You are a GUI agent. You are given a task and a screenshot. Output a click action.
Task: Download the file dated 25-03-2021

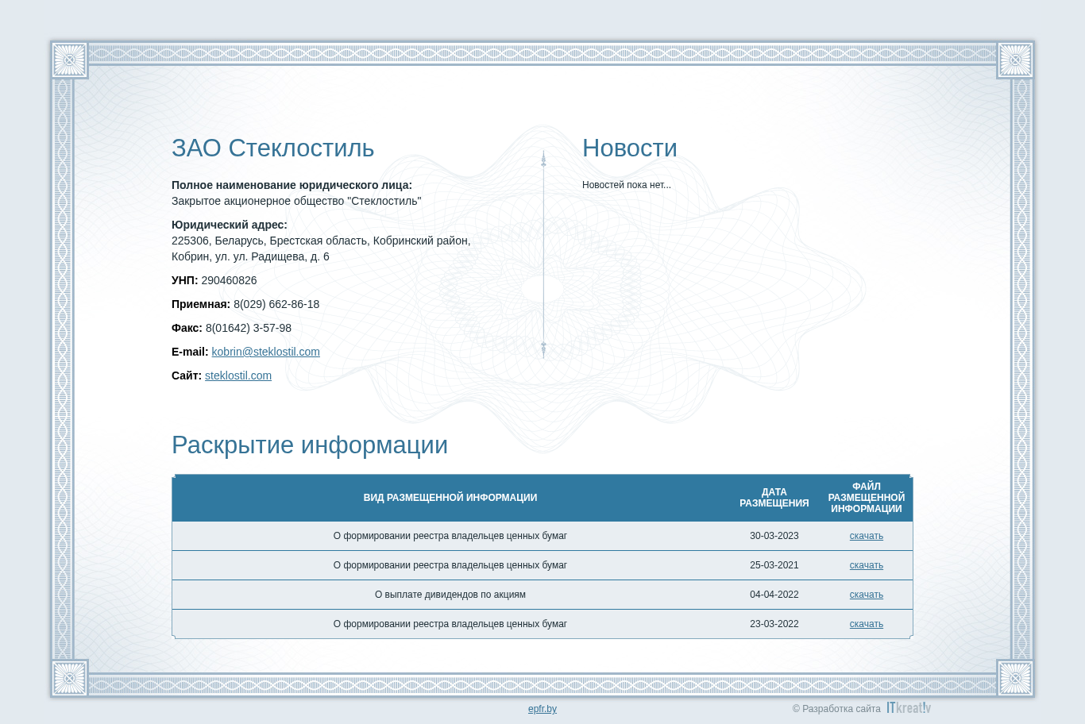point(866,565)
